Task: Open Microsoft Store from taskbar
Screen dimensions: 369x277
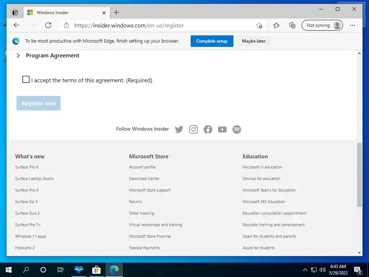Action: [x=96, y=270]
